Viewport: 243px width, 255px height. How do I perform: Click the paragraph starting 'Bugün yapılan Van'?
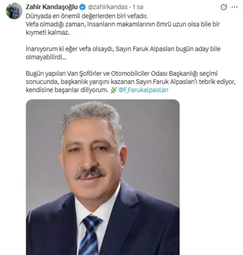click(x=130, y=82)
